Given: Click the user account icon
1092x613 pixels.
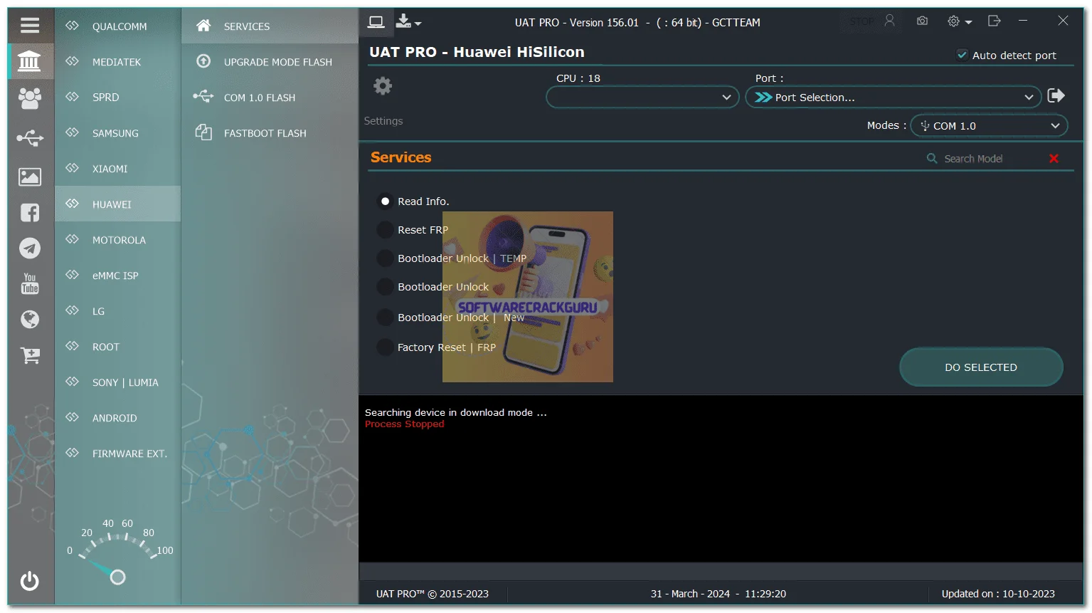Looking at the screenshot, I should pos(889,21).
